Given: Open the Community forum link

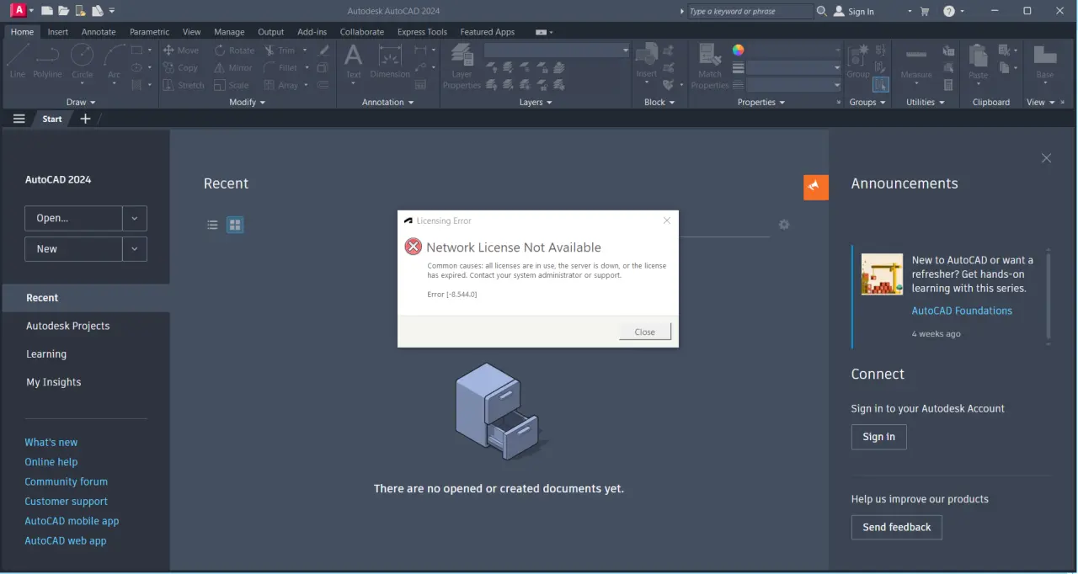Looking at the screenshot, I should pyautogui.click(x=67, y=481).
